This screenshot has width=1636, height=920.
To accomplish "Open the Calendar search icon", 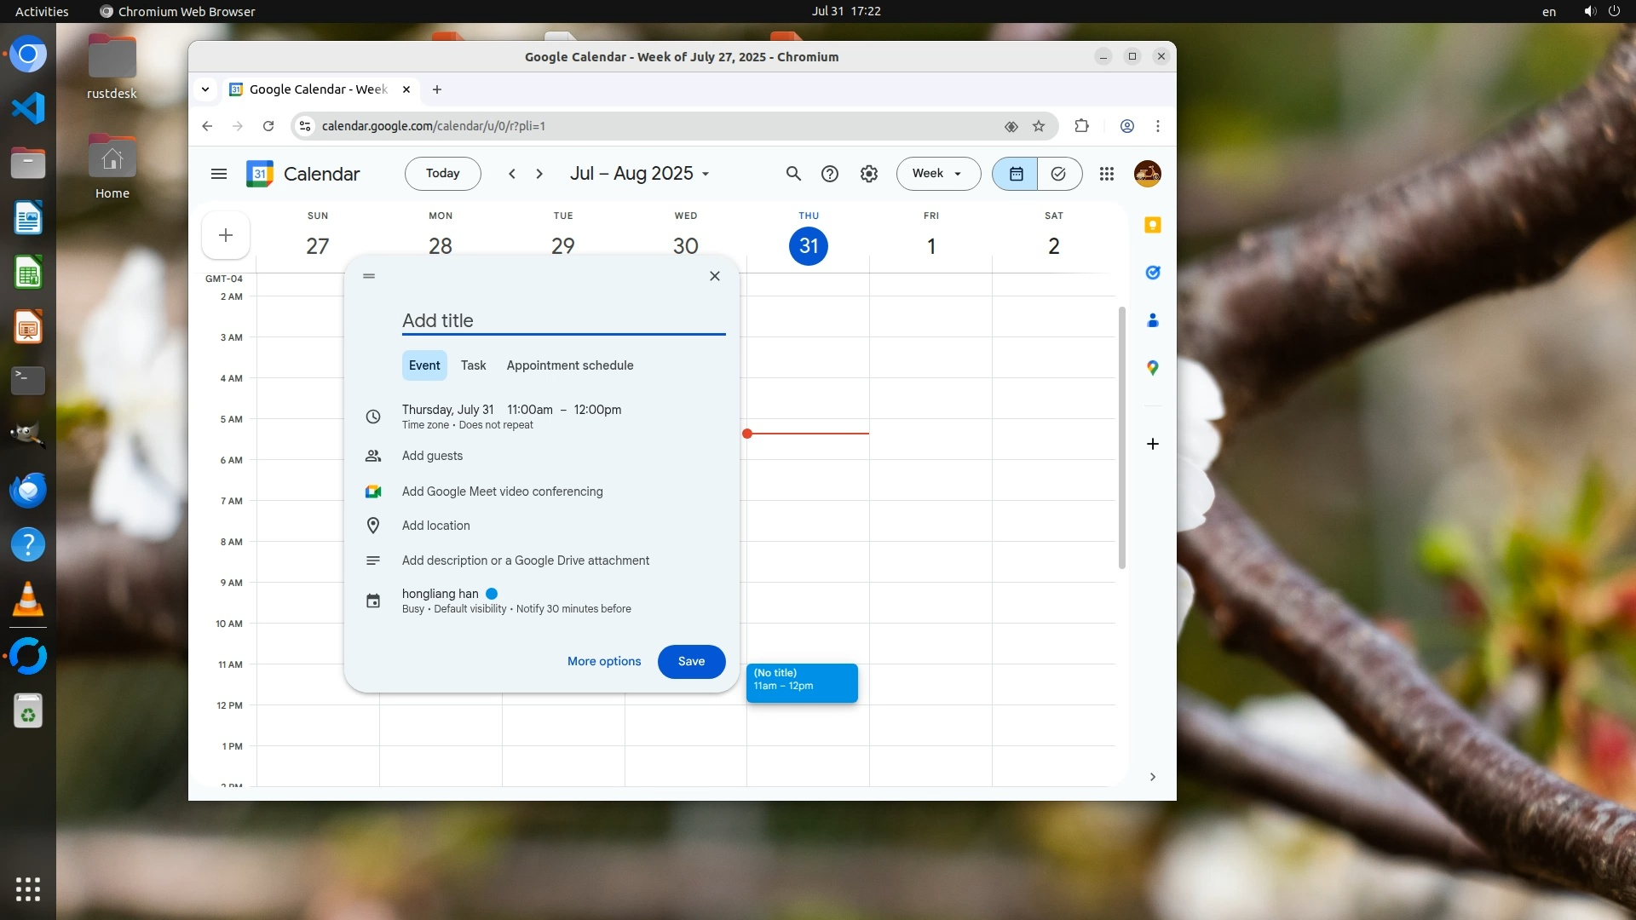I will 793,174.
